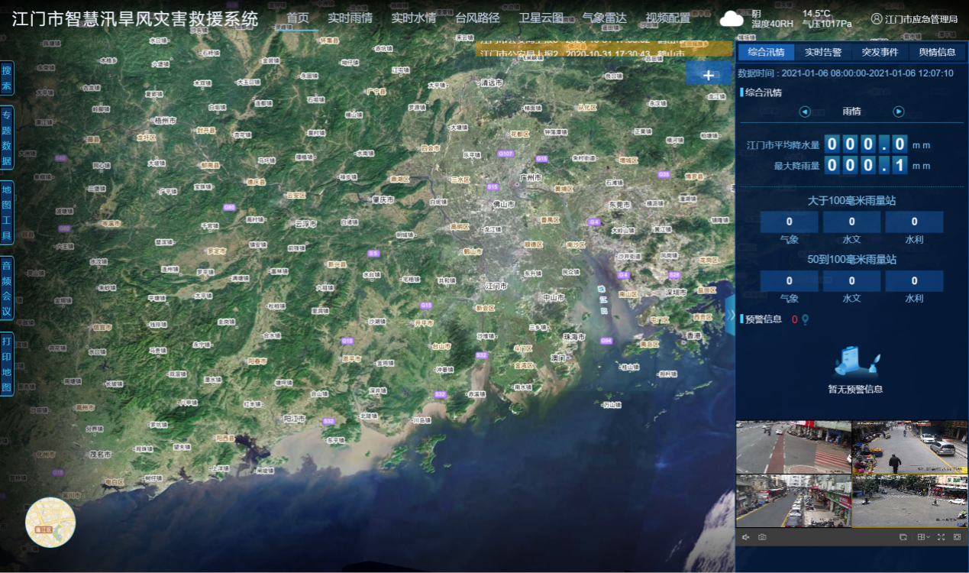This screenshot has height=573, width=969.
Task: Click the 气象 count for 50到100毫米 stations
Action: (790, 281)
